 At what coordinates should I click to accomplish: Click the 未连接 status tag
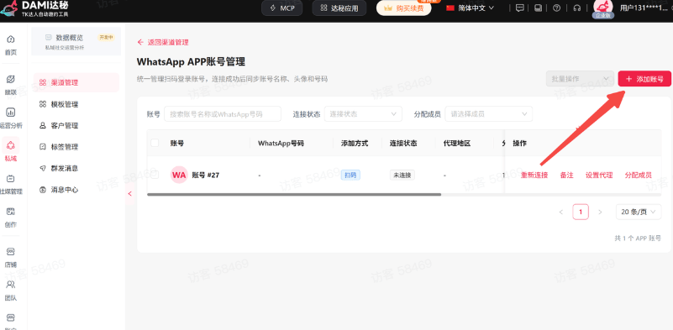[x=402, y=175]
